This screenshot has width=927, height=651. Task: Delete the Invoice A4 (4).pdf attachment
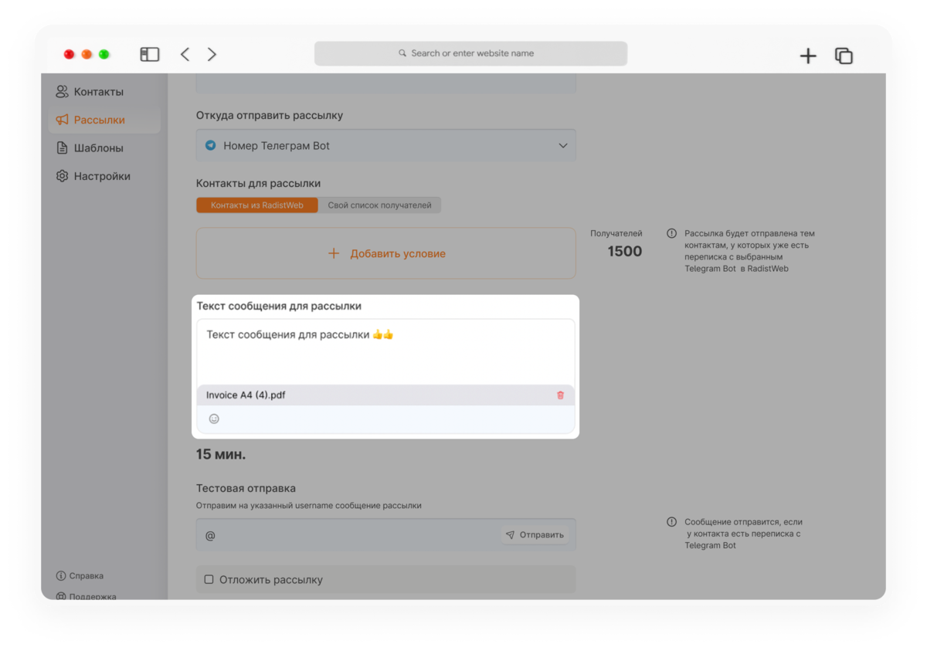click(x=560, y=395)
